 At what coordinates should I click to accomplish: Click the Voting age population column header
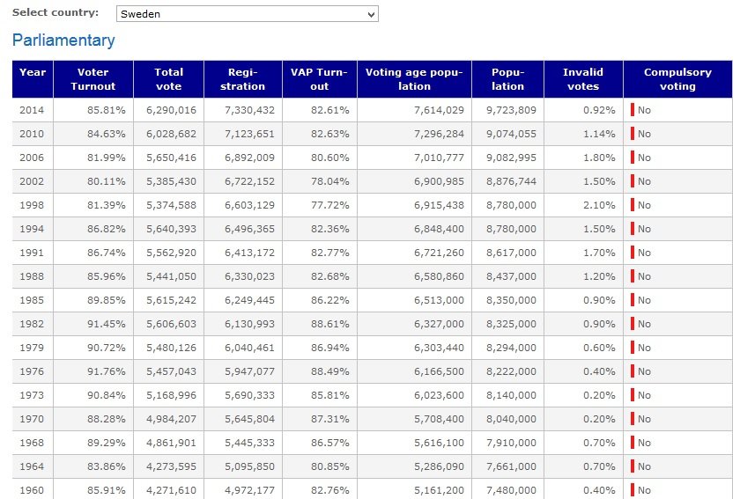click(x=414, y=78)
